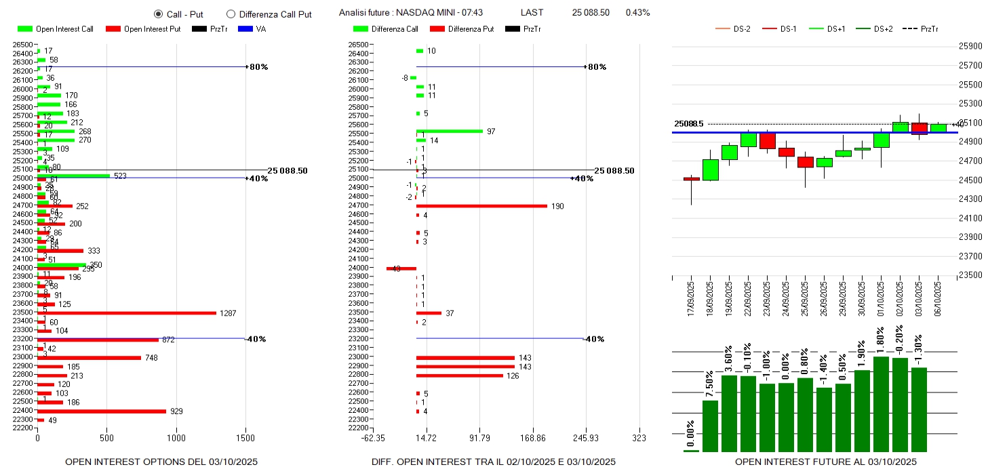Click the green Differenza Call legend swatch
Screen dimensions: 988x467
click(361, 29)
